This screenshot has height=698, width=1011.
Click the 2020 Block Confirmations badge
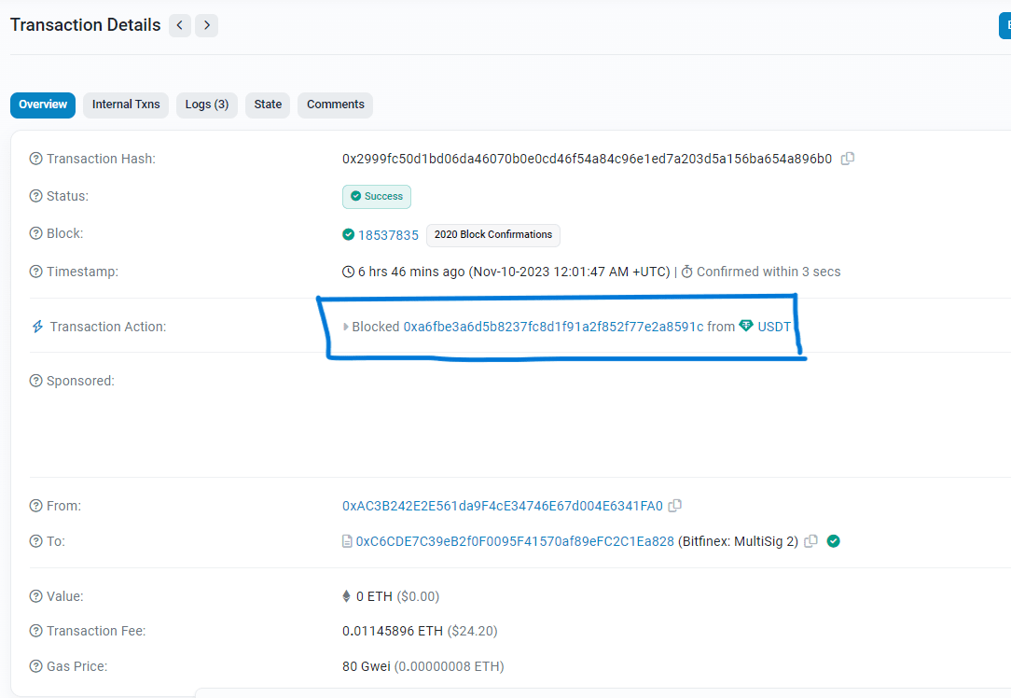pyautogui.click(x=492, y=234)
